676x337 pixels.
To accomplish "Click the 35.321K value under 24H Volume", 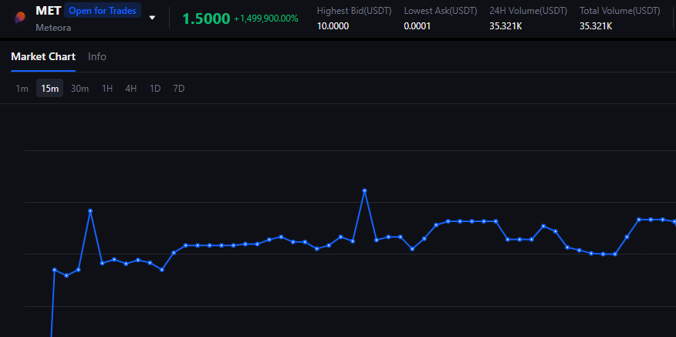I will 505,26.
